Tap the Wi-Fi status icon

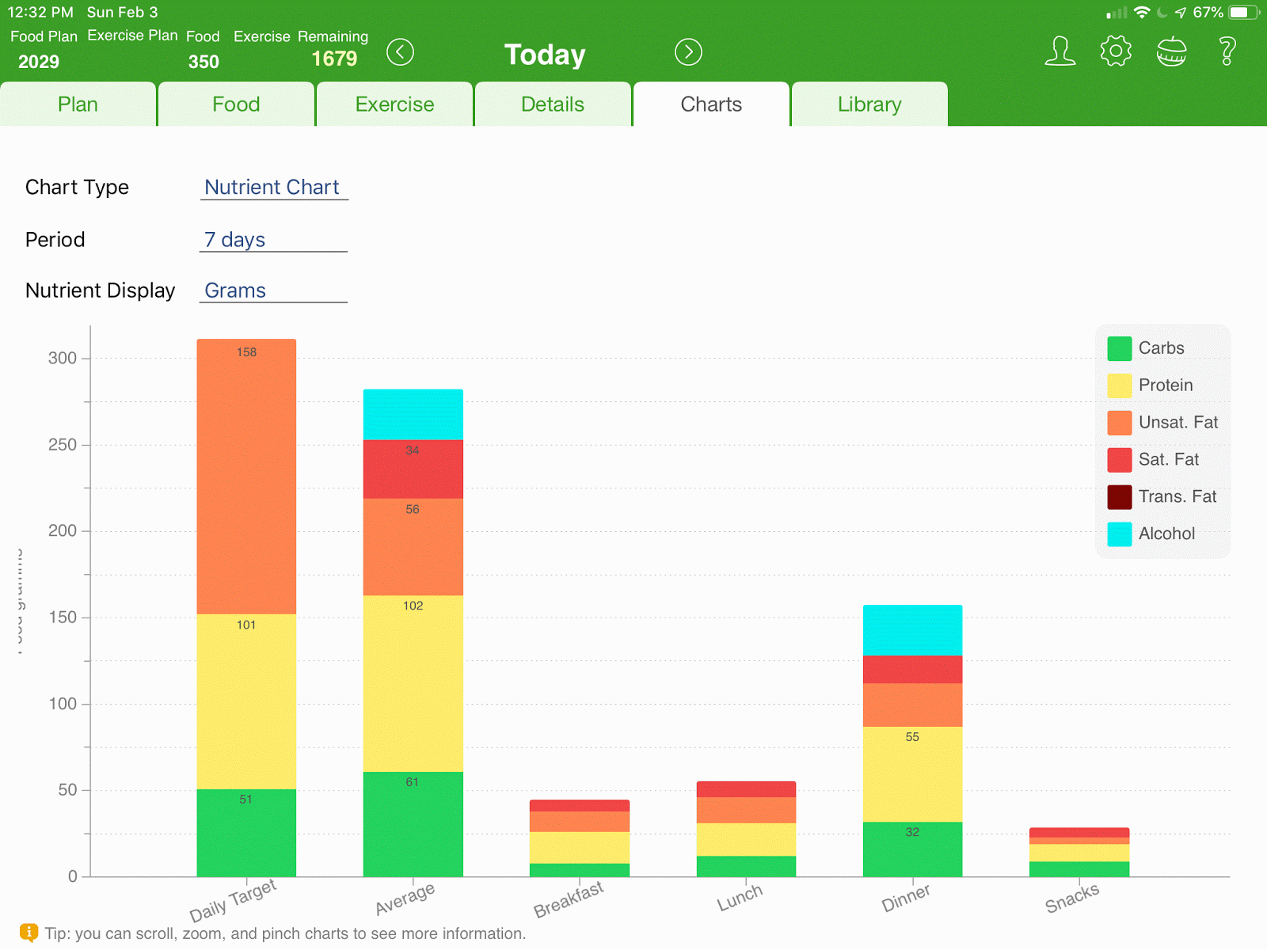click(1142, 13)
